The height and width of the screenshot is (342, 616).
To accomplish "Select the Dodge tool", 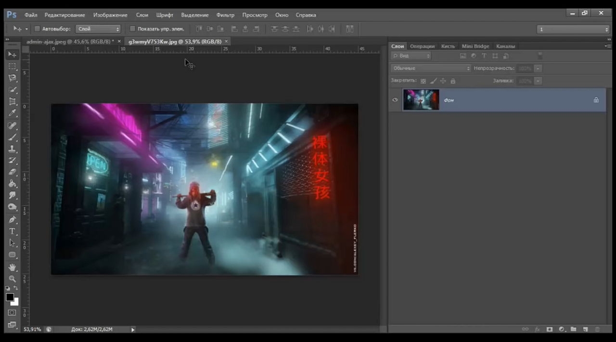I will coord(13,207).
